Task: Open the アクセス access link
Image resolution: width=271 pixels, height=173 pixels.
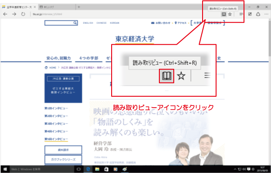Action: click(x=181, y=23)
